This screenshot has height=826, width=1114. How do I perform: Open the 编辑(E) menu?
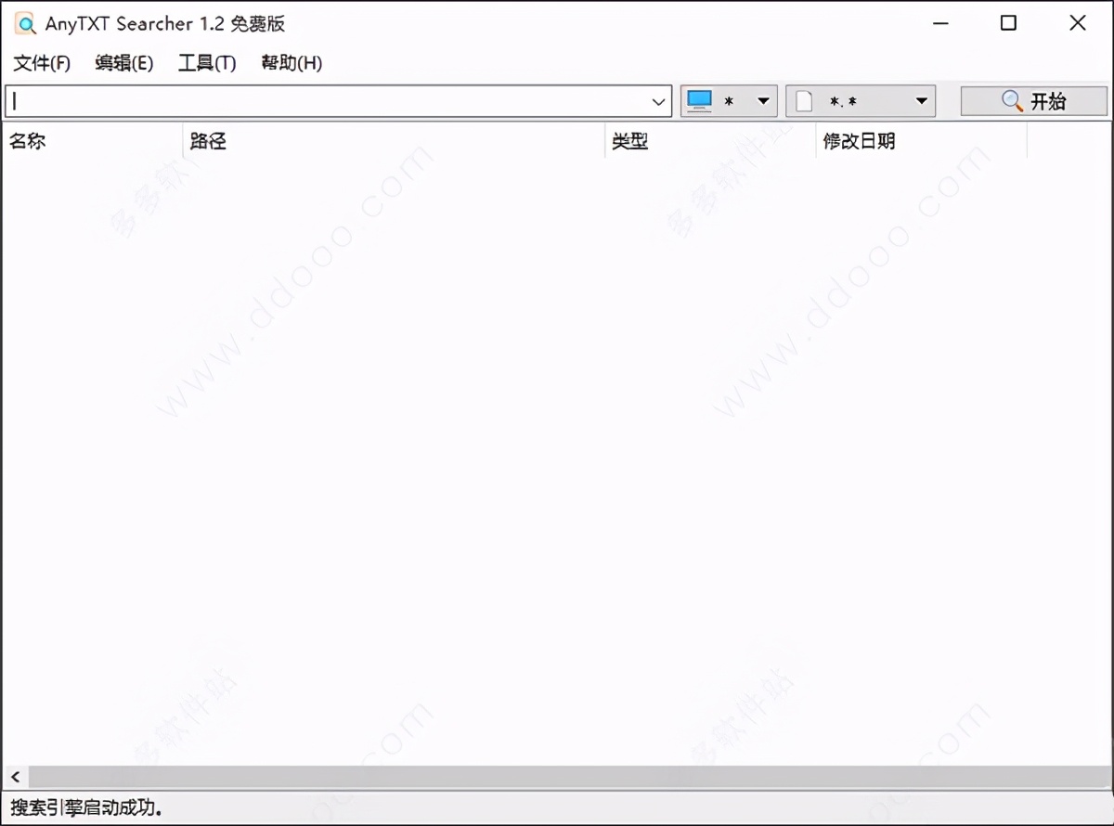click(123, 63)
